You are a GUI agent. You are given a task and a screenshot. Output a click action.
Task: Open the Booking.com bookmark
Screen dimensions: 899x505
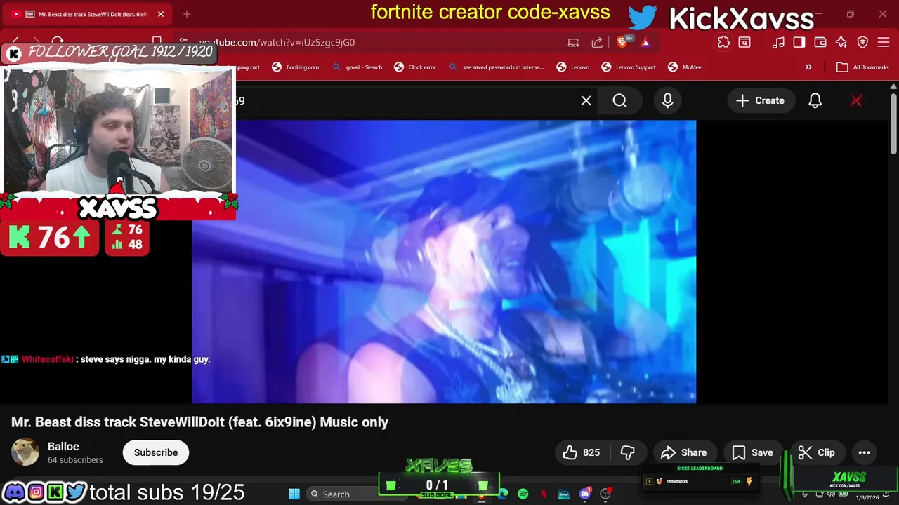(295, 67)
